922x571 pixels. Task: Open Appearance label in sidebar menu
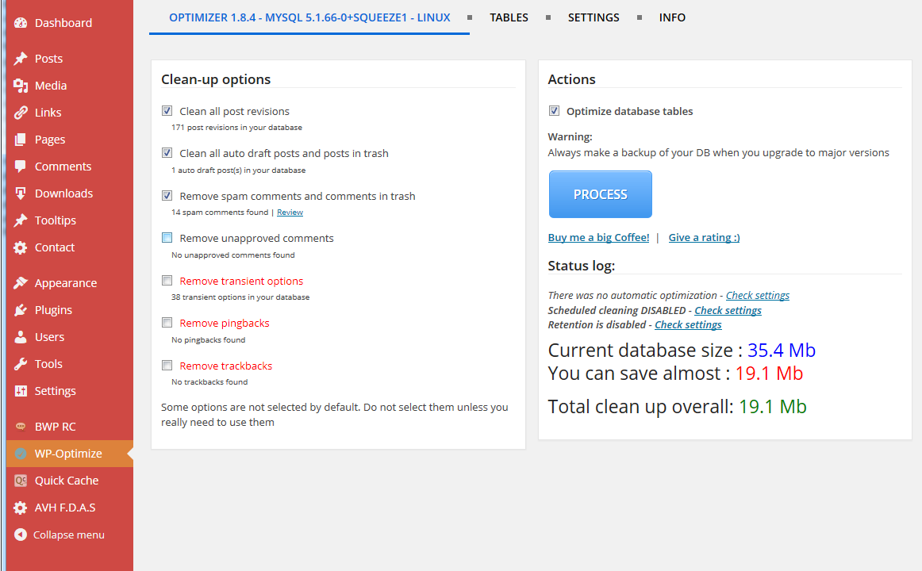(x=66, y=283)
